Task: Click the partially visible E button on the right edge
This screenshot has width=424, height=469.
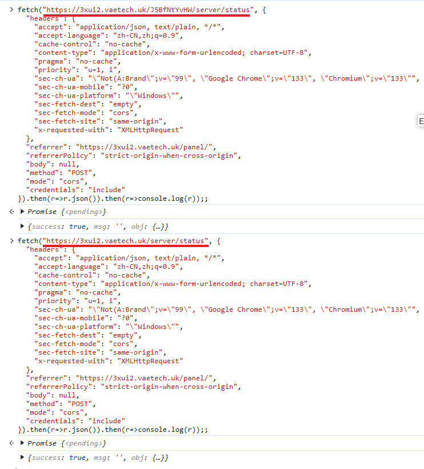Action: [421, 121]
